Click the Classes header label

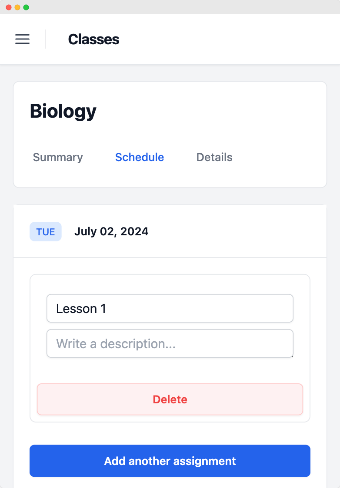[94, 39]
